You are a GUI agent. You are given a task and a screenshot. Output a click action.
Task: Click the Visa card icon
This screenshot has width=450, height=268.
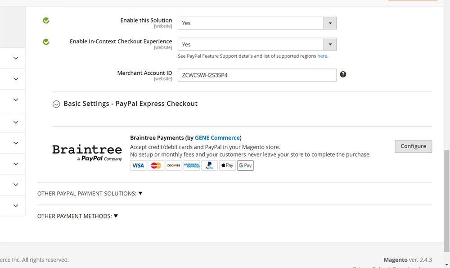coord(138,165)
